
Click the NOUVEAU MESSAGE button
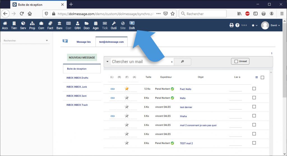82,58
